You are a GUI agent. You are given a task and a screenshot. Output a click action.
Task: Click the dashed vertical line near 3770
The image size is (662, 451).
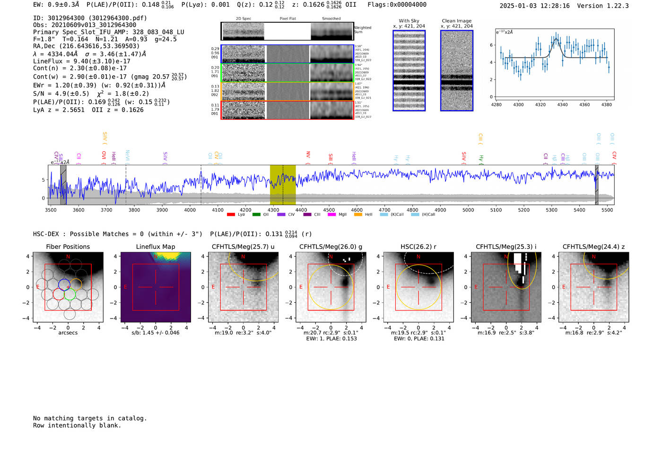(x=126, y=185)
